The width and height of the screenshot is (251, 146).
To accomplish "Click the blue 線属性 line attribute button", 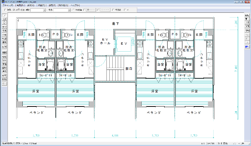I will (247, 47).
